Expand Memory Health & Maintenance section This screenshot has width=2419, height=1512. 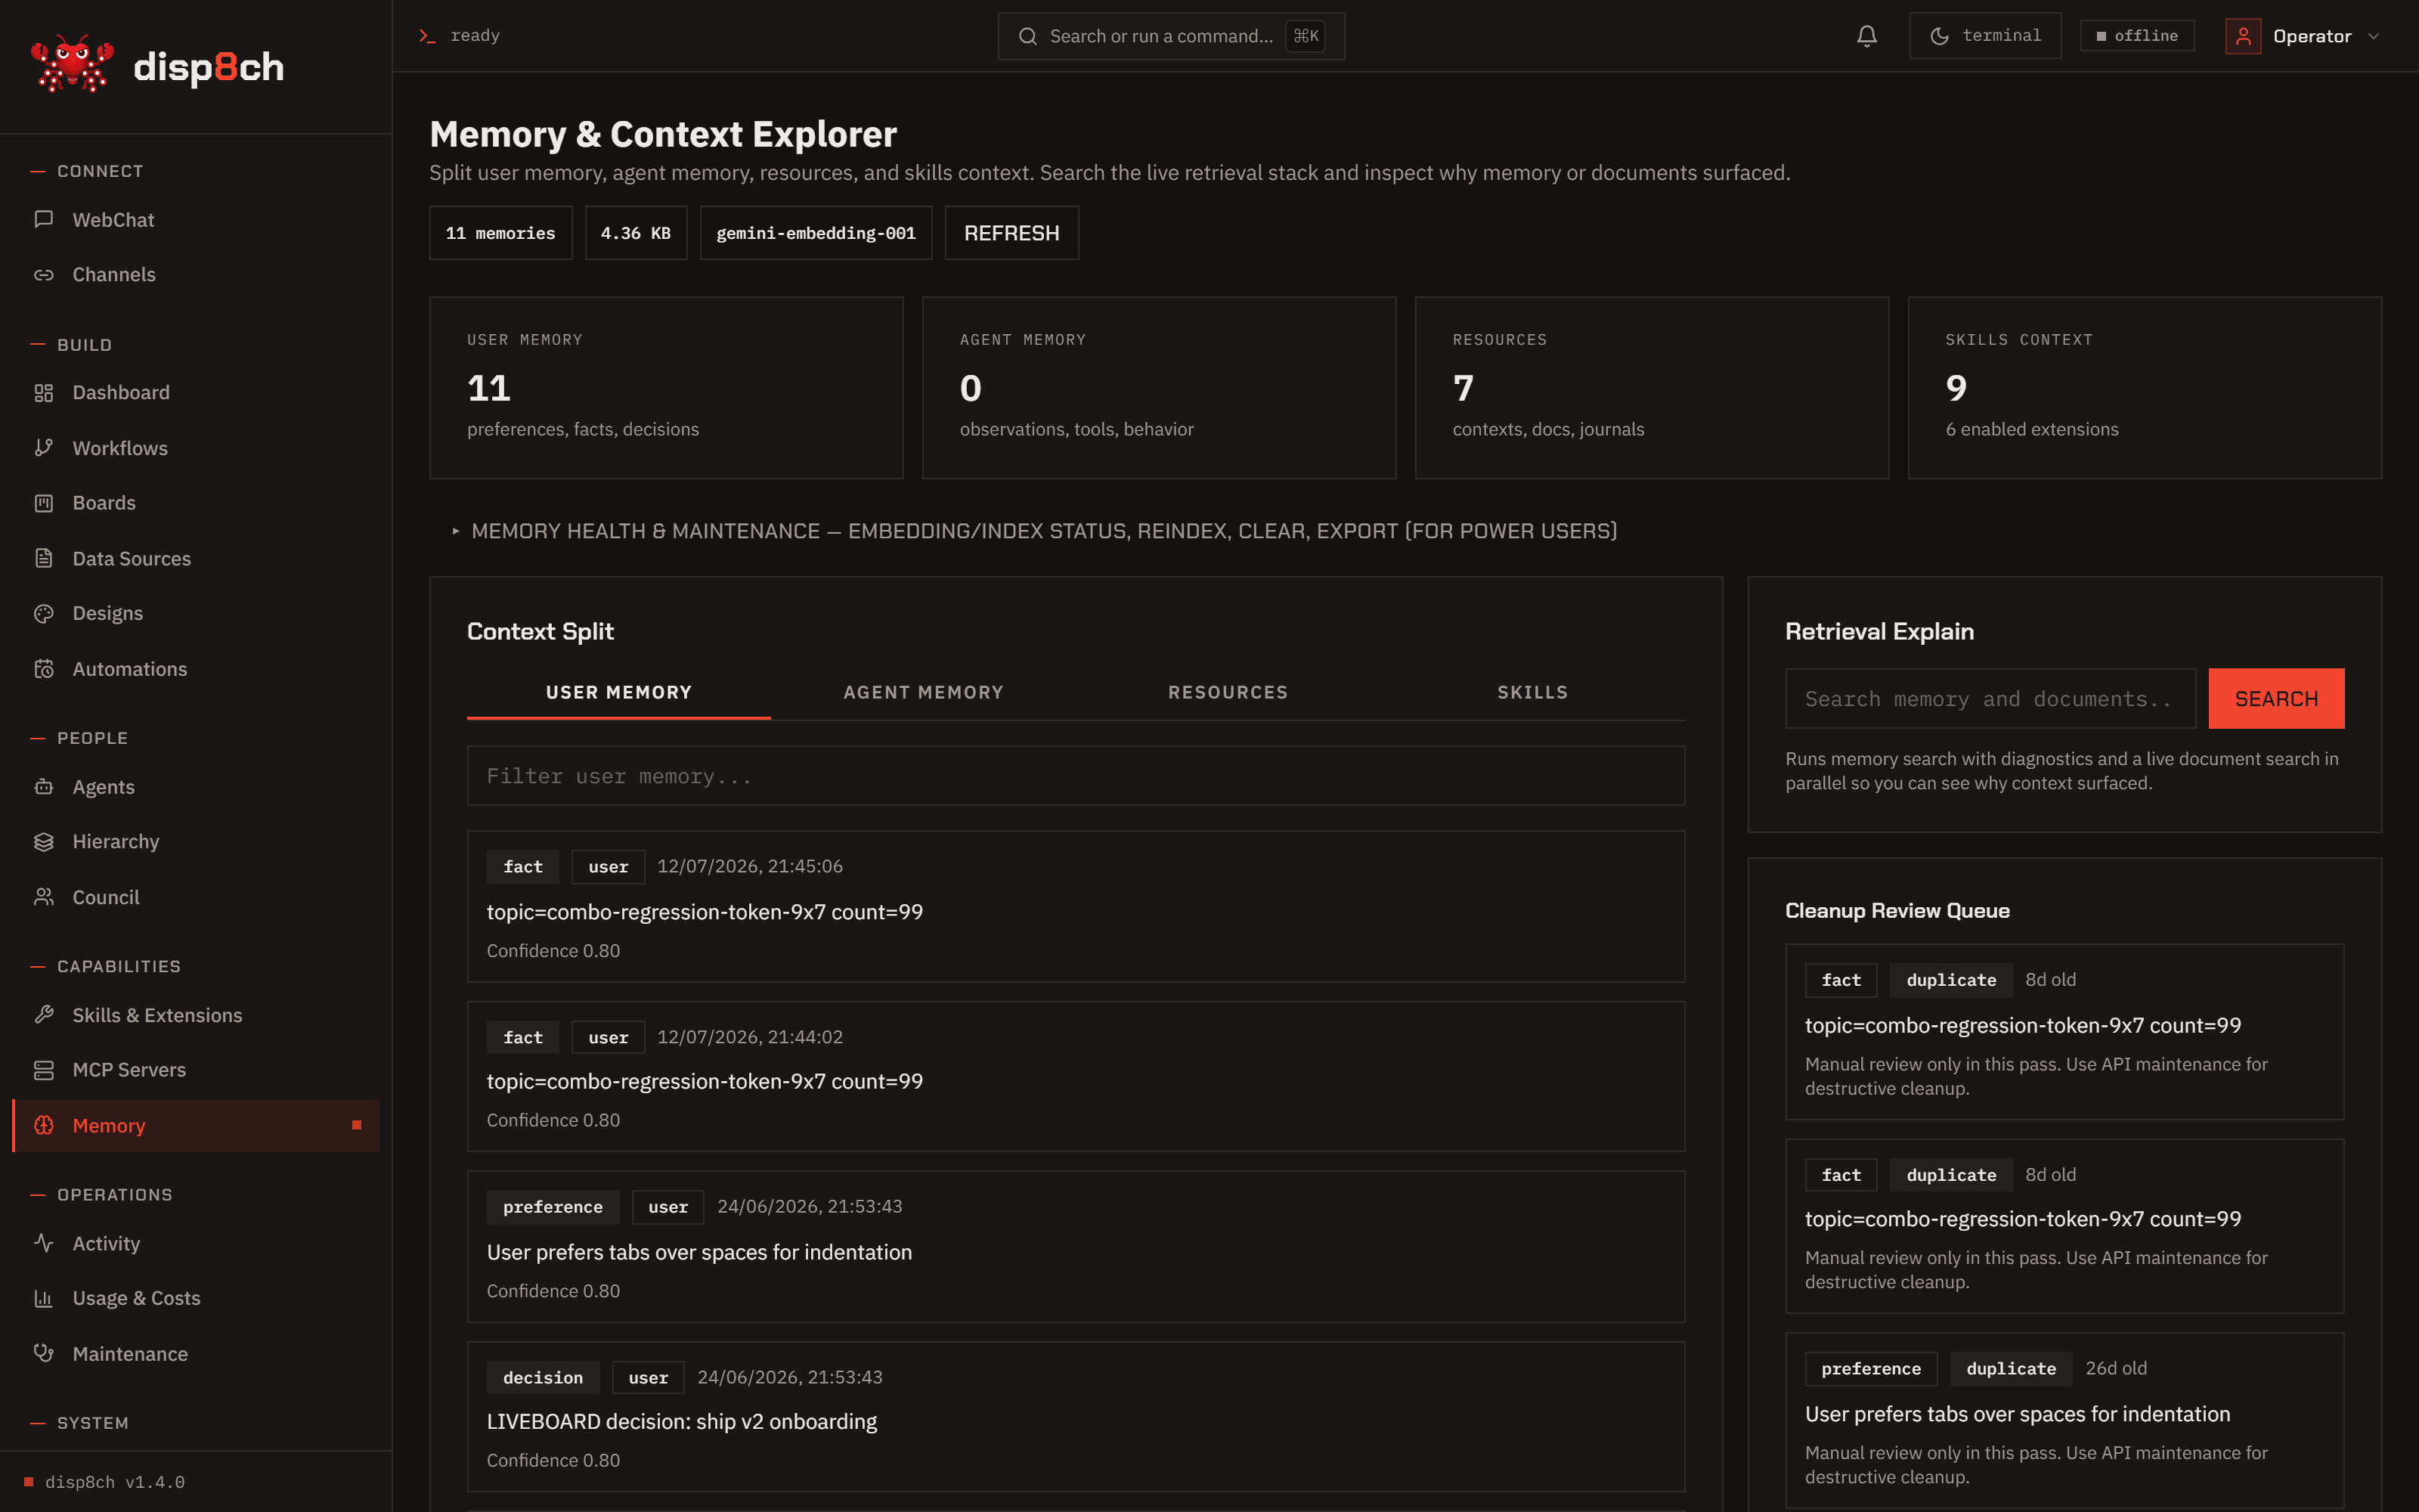[x=1033, y=531]
